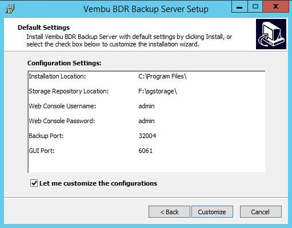
Task: Click the Vembu computer logo image
Action: [271, 34]
